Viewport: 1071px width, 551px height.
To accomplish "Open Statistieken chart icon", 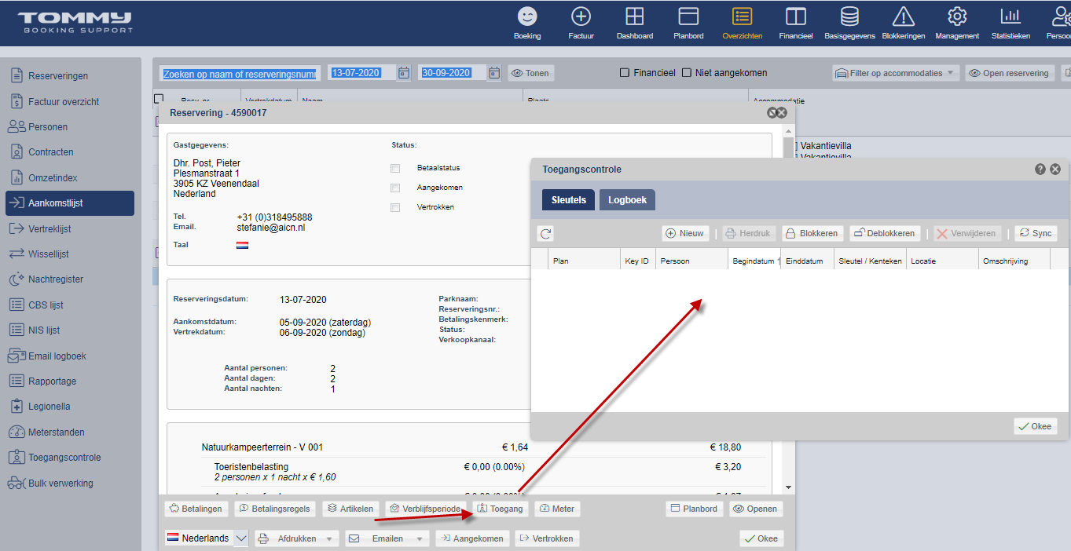I will tap(1010, 23).
